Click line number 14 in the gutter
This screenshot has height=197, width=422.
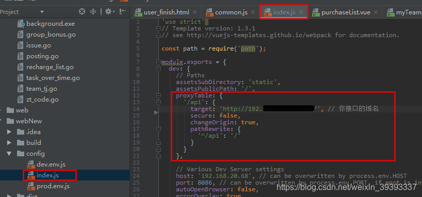point(136,109)
